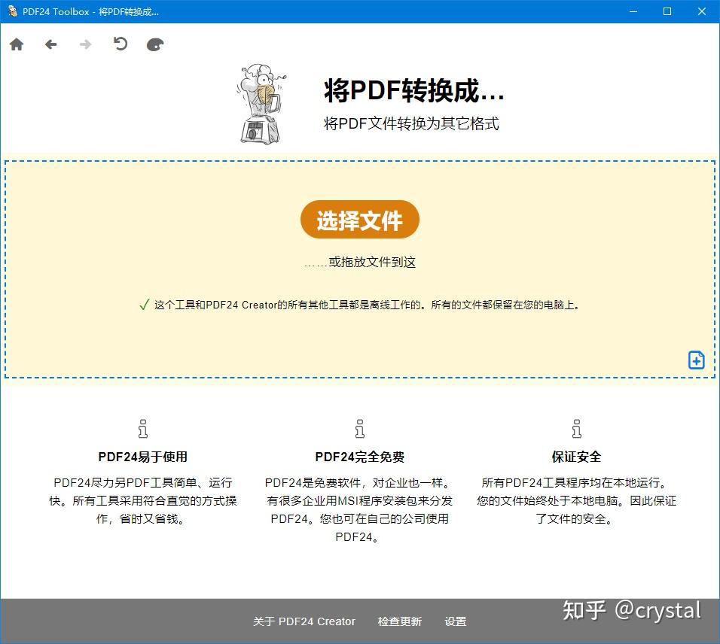Maximize the PDF24 Toolbox window
Screen dimensions: 720x644
[667, 11]
